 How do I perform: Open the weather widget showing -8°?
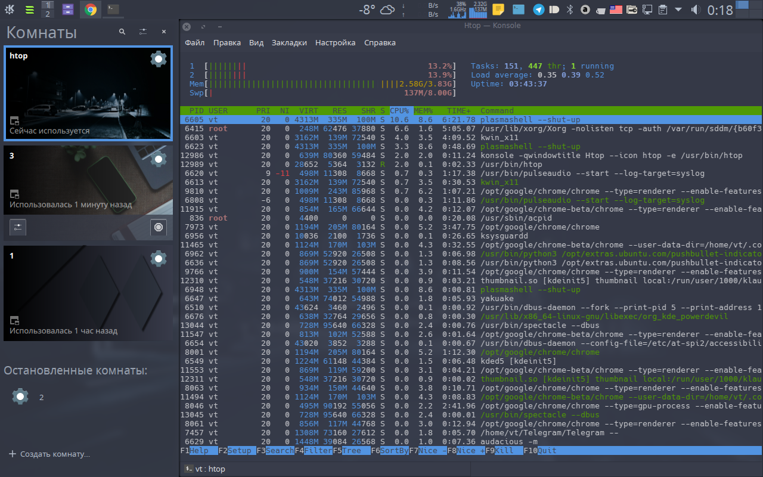pos(377,10)
